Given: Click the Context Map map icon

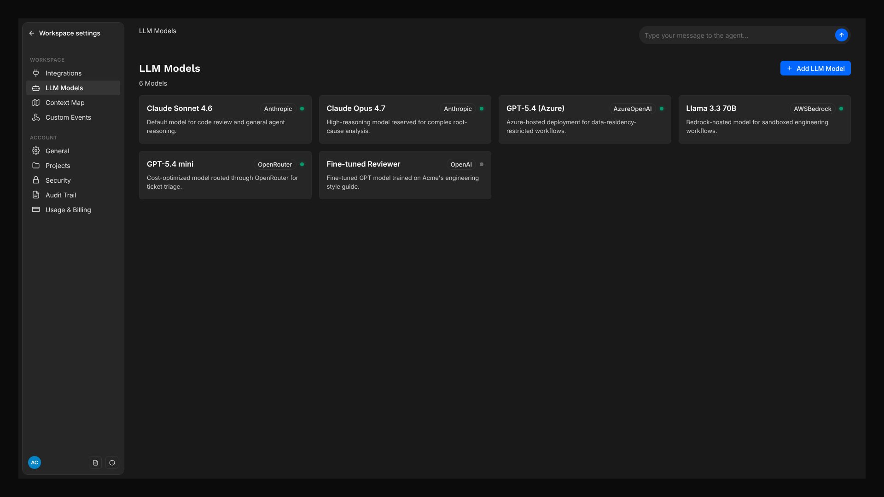Looking at the screenshot, I should 36,103.
